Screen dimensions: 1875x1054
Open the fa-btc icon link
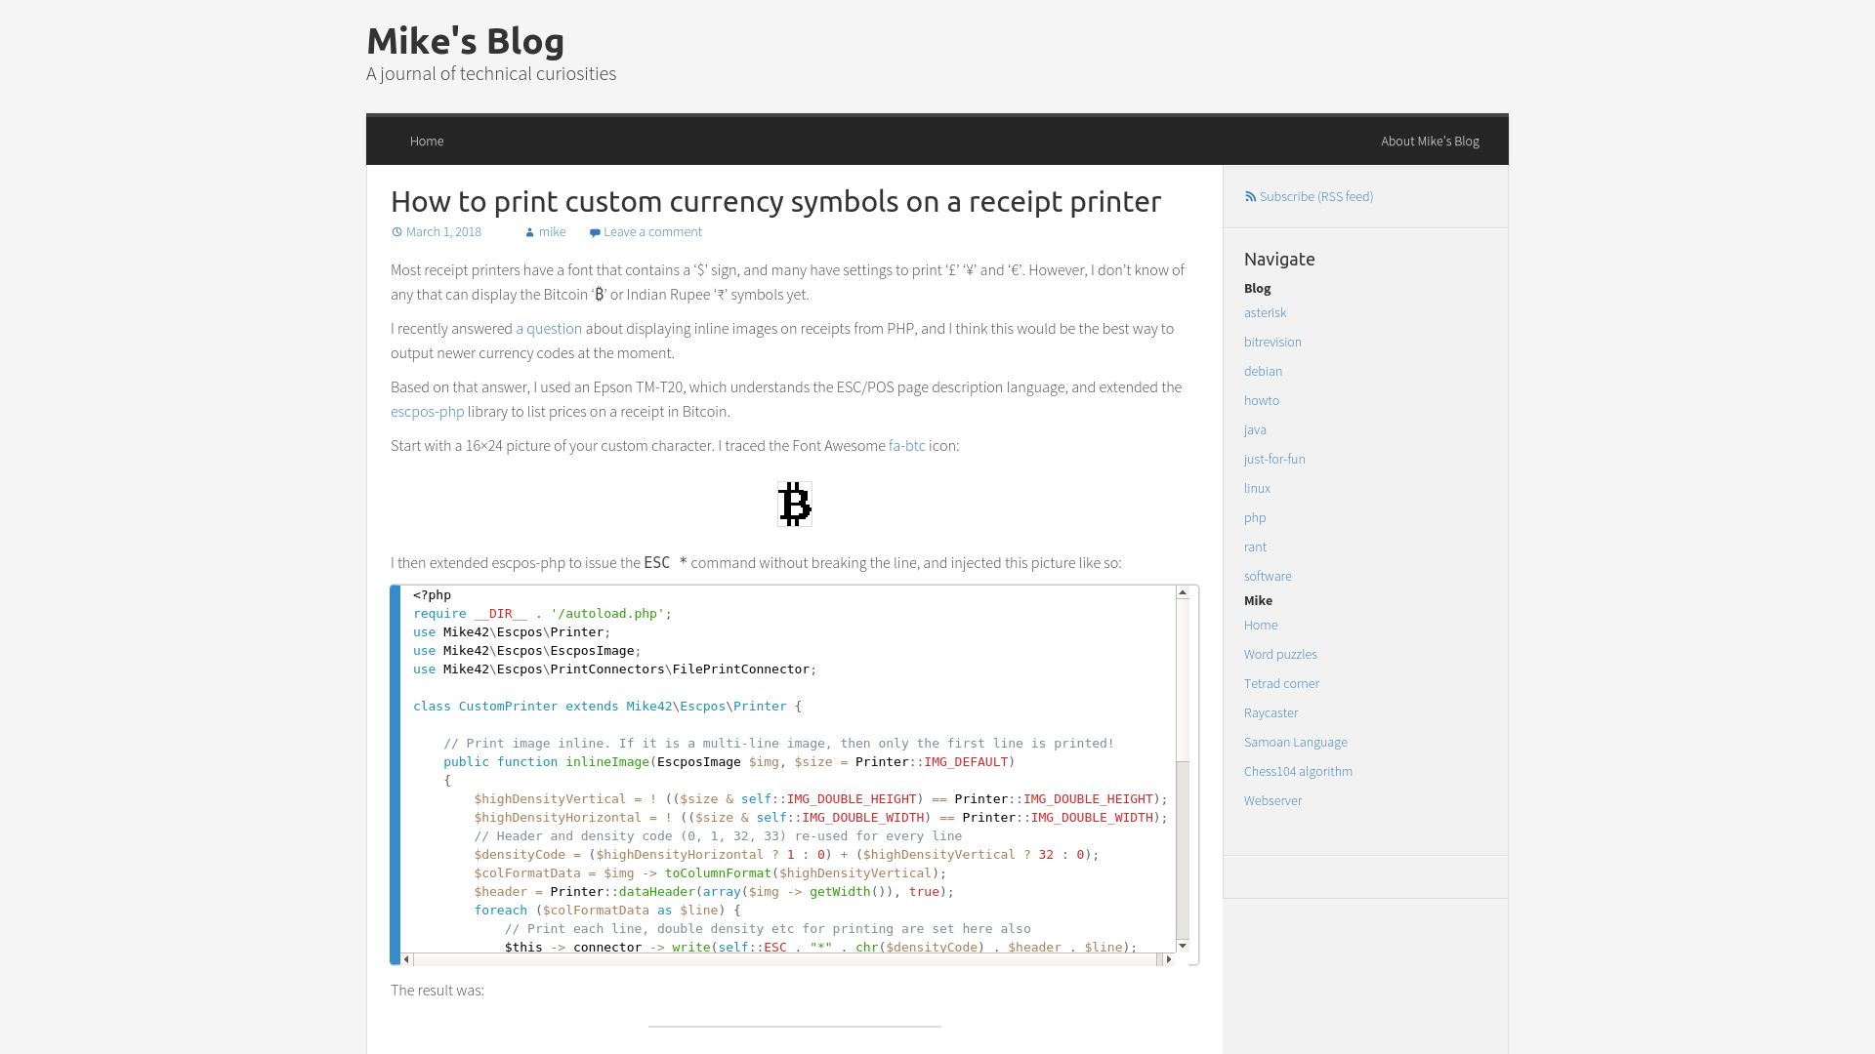tap(906, 446)
